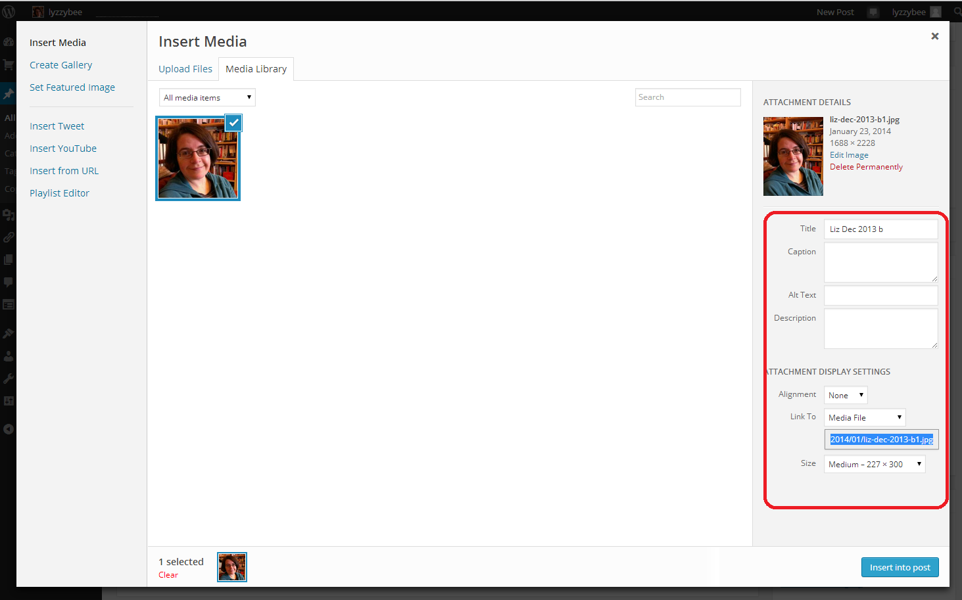Image resolution: width=962 pixels, height=600 pixels.
Task: Open the Link To dropdown showing Media File
Action: 865,417
